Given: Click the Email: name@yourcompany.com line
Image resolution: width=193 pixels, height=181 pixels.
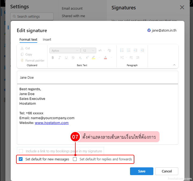Looking at the screenshot, I should click(47, 118).
